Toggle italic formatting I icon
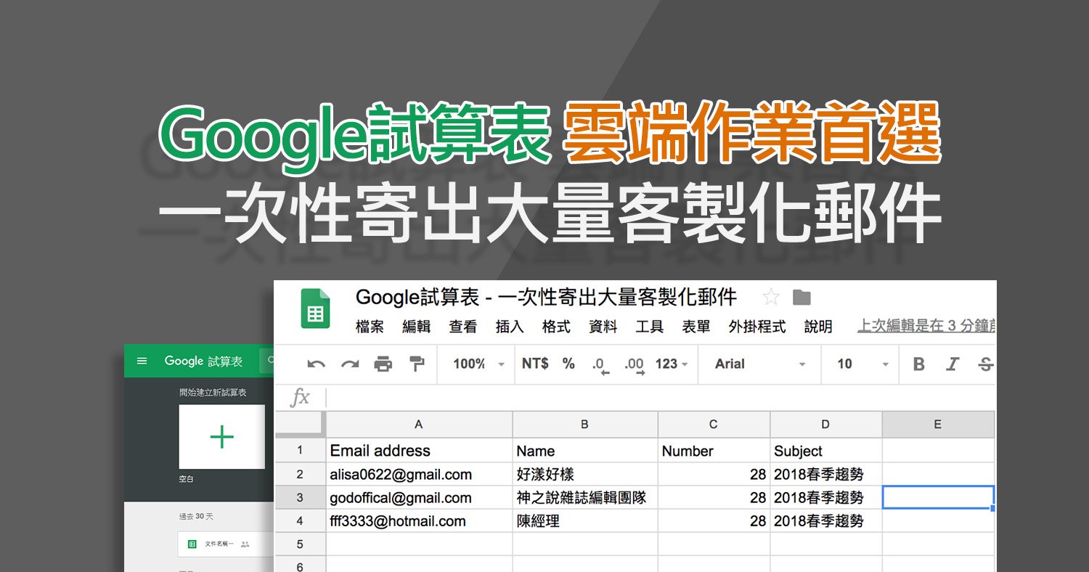The image size is (1089, 572). coord(953,364)
